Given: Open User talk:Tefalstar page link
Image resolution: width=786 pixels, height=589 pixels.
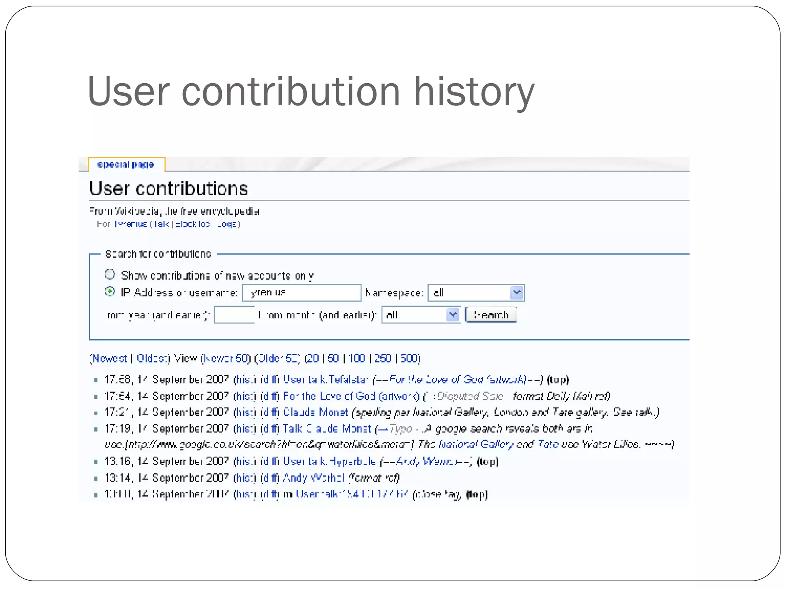Looking at the screenshot, I should tap(326, 380).
